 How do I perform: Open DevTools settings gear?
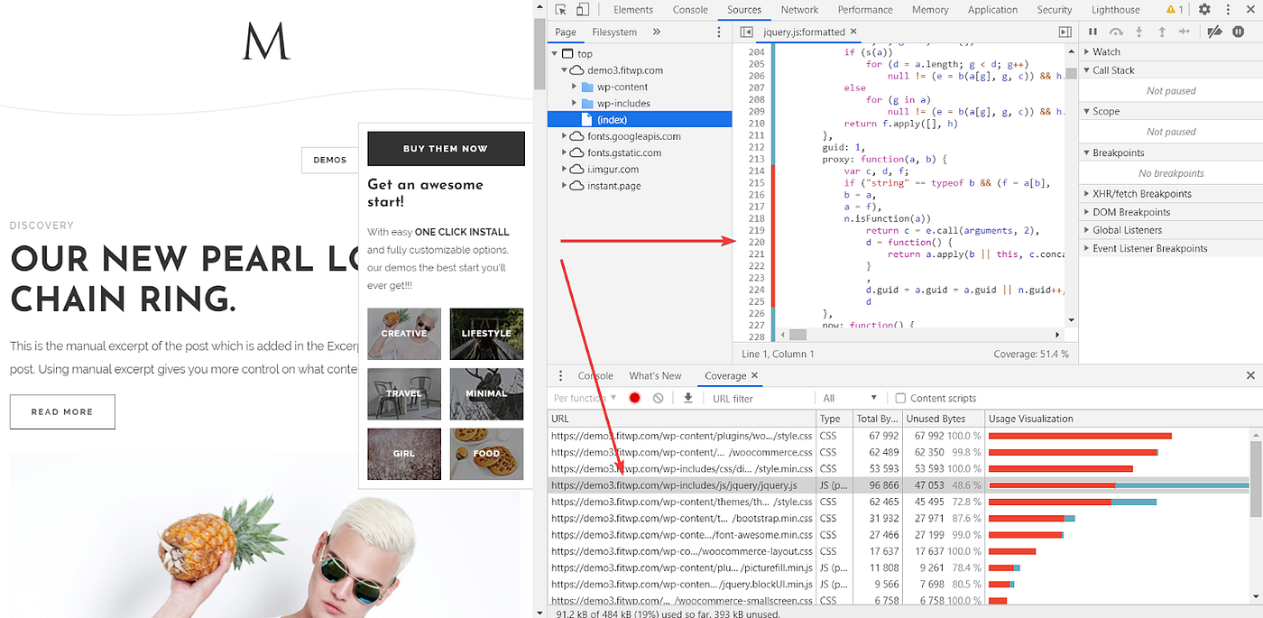point(1203,9)
